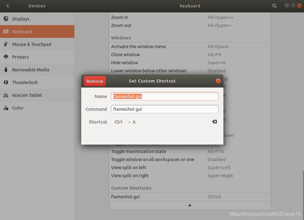The height and width of the screenshot is (220, 304).
Task: Go back using the header arrow button
Action: click(x=7, y=6)
